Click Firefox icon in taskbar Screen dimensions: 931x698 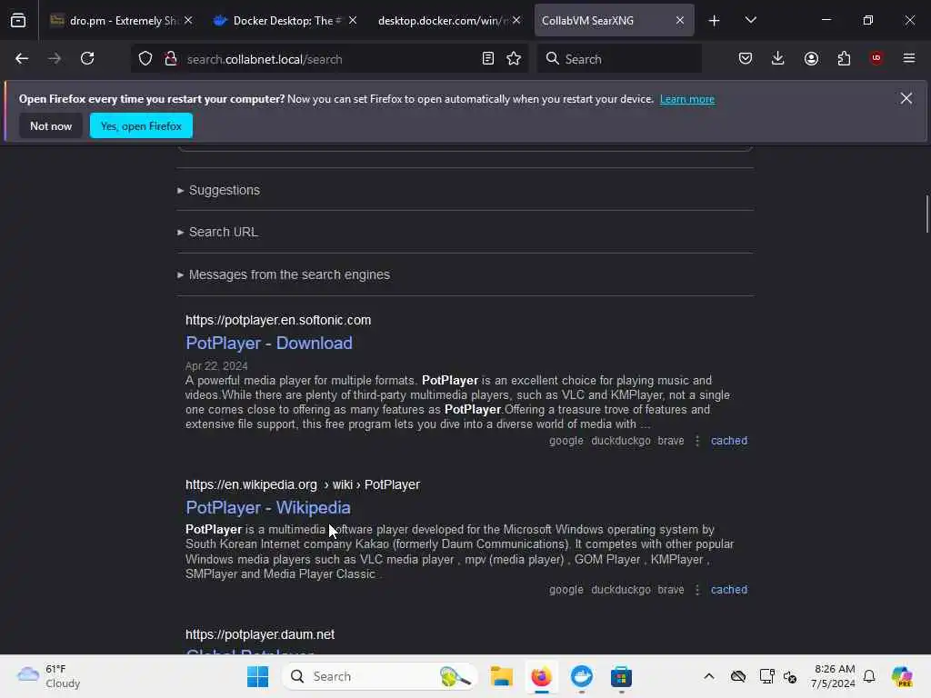[x=541, y=676]
